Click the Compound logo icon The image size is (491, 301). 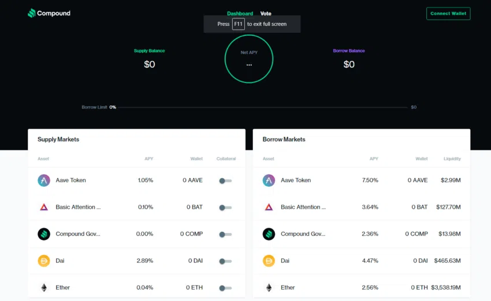coord(31,13)
